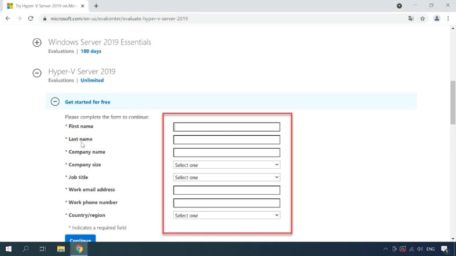Focus the Company name field
This screenshot has height=256, width=456.
(x=226, y=153)
